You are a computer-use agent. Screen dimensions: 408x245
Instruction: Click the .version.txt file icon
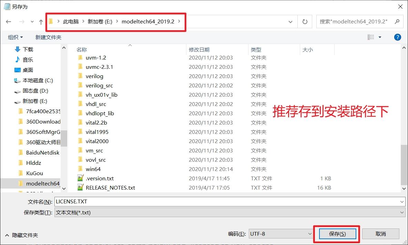(x=80, y=178)
